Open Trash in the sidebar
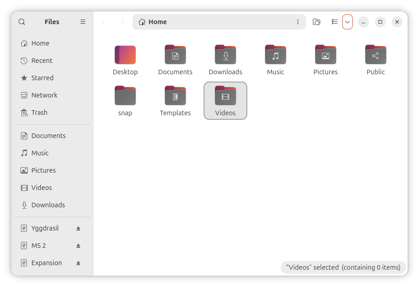 (x=39, y=113)
